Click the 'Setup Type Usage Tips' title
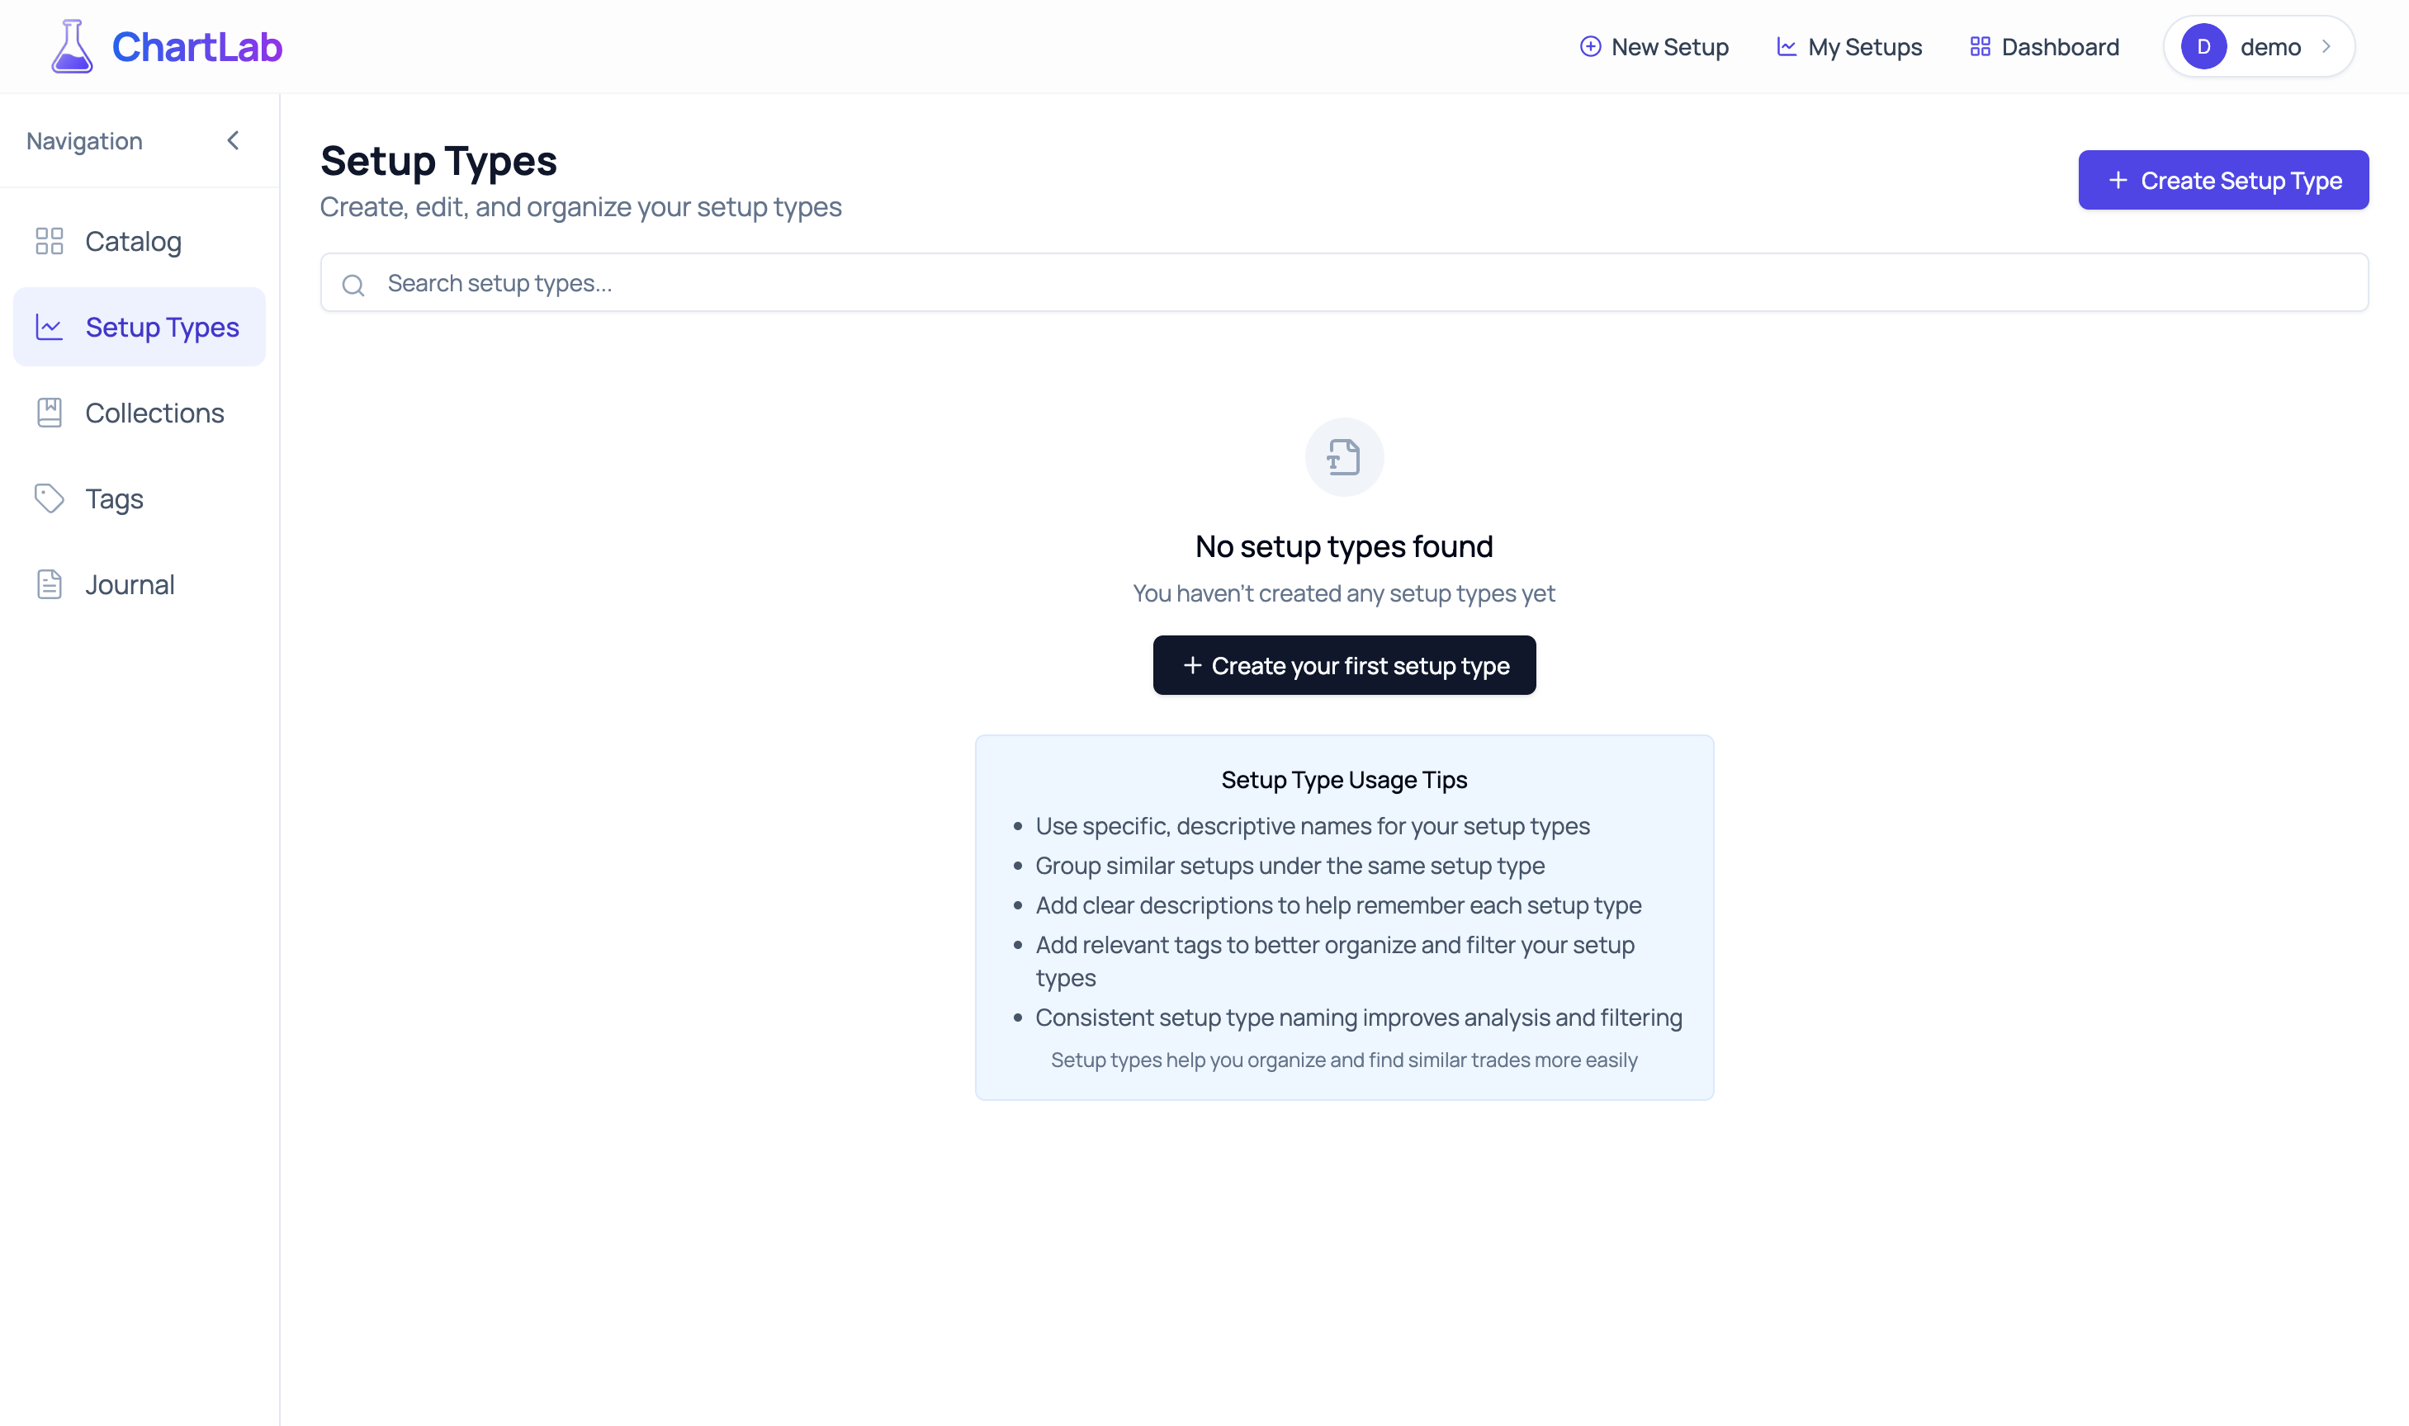The width and height of the screenshot is (2409, 1426). pyautogui.click(x=1344, y=779)
